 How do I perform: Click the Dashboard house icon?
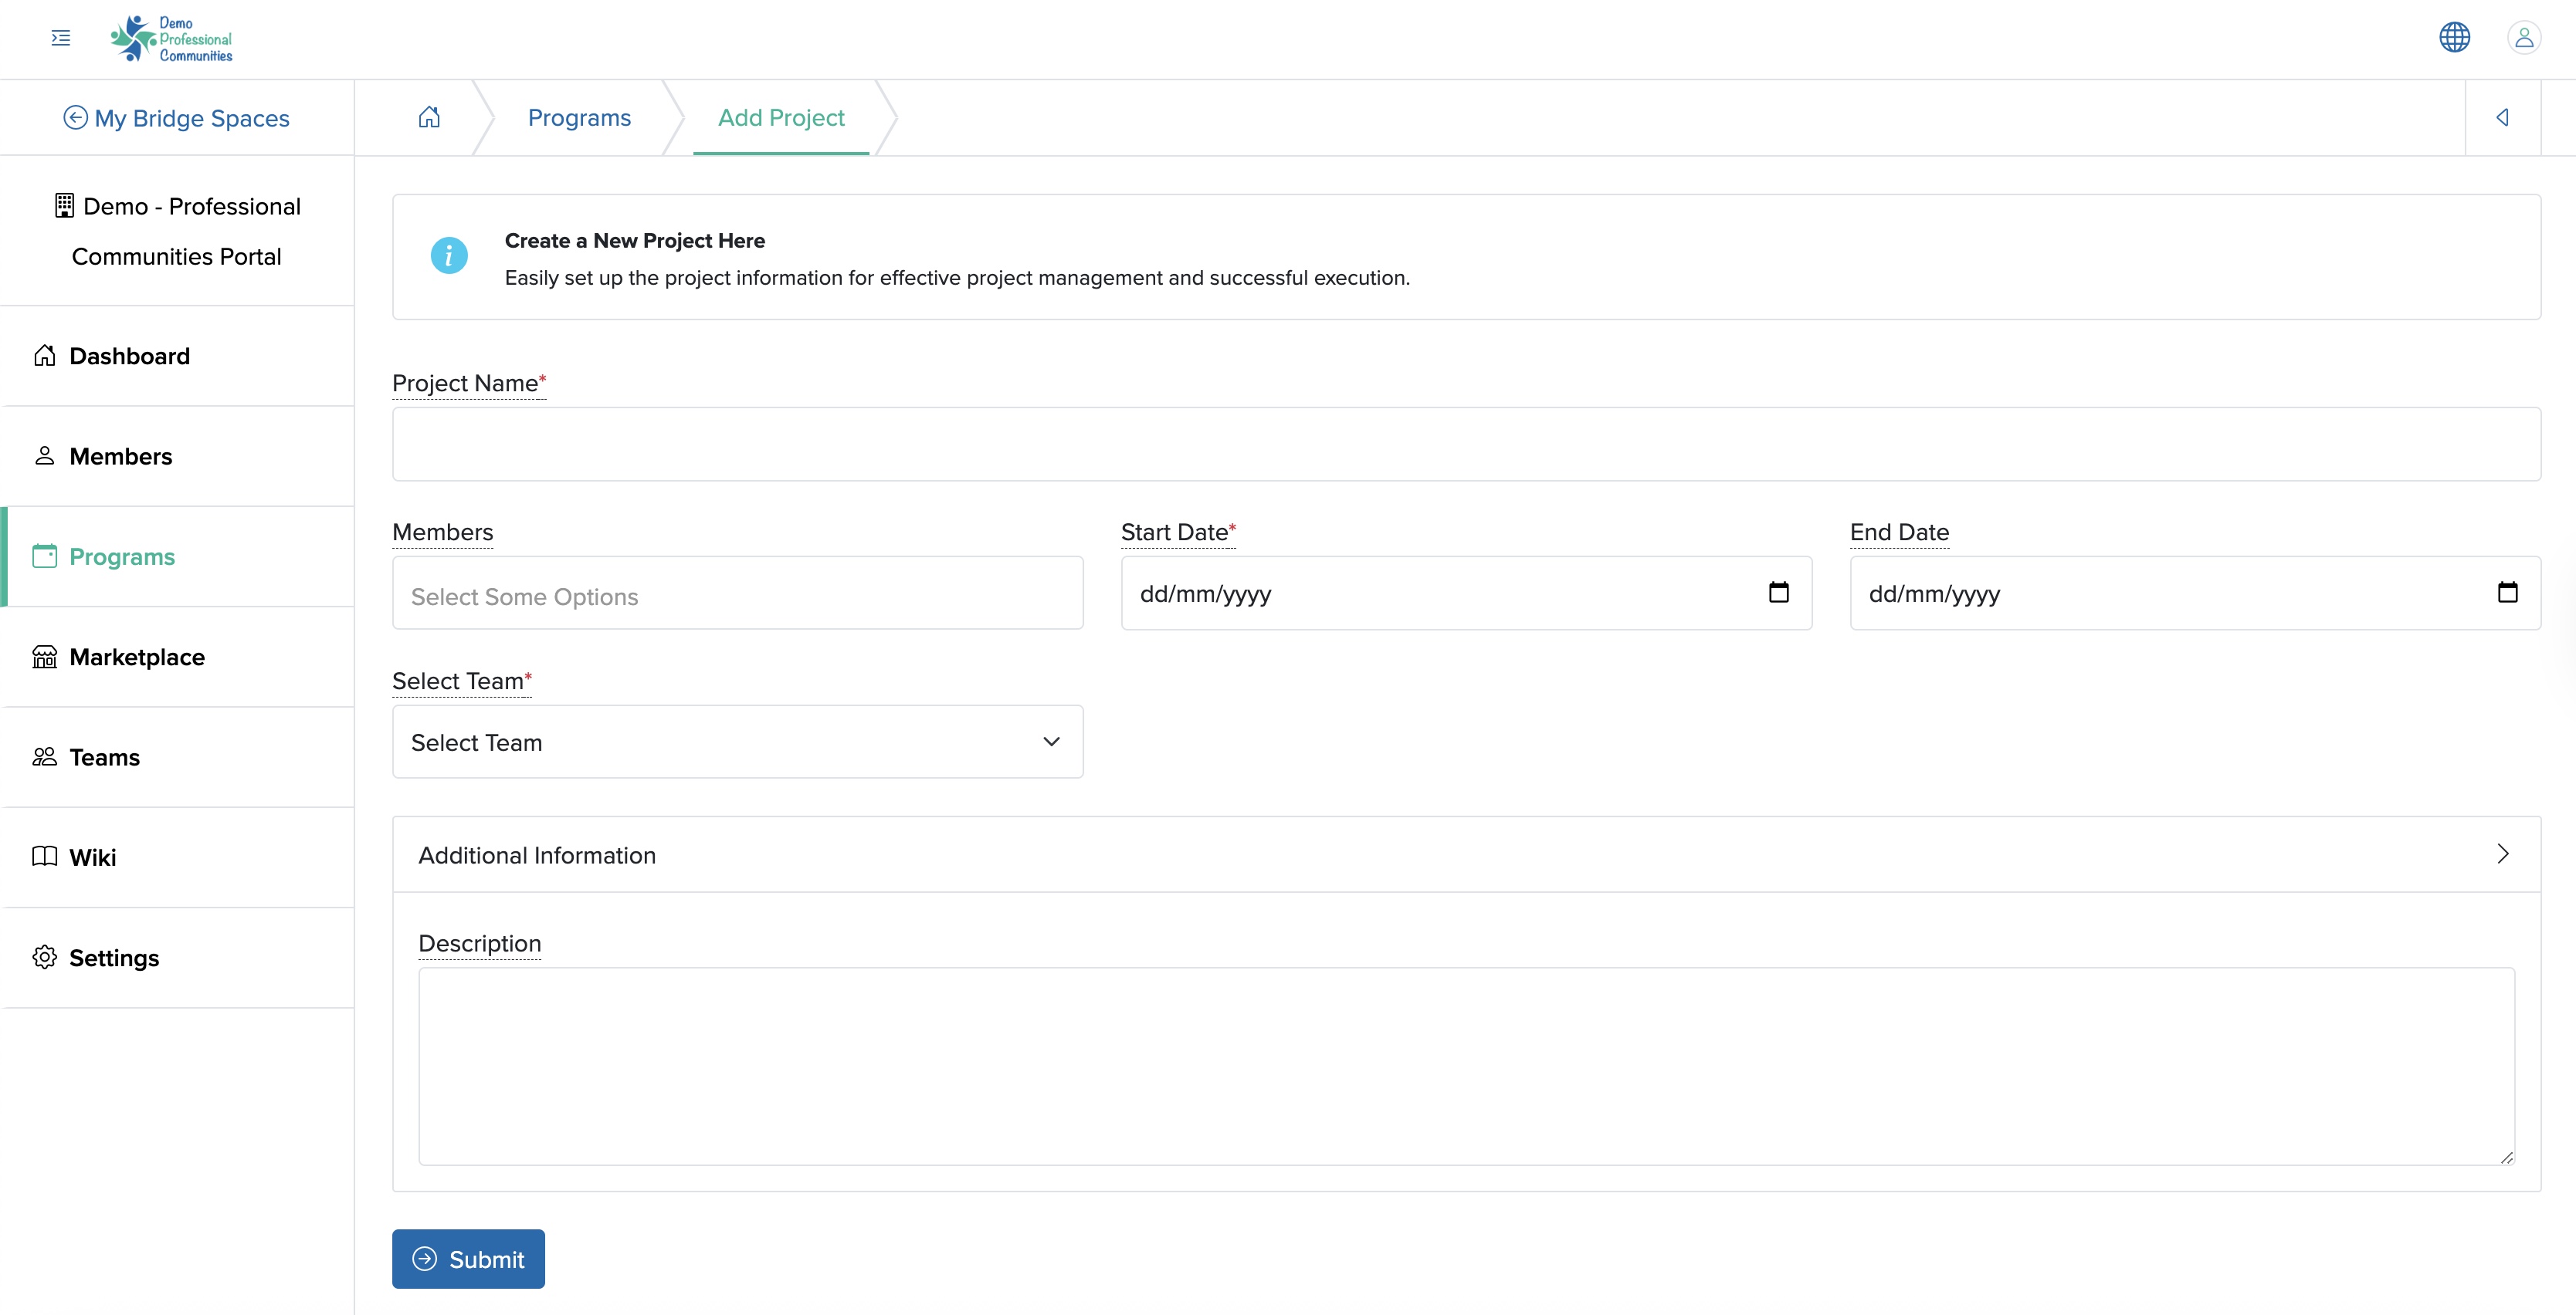click(x=44, y=356)
